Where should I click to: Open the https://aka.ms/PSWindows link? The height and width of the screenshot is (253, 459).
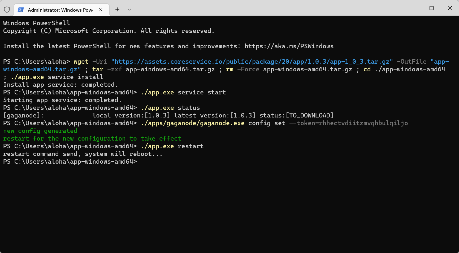[289, 46]
